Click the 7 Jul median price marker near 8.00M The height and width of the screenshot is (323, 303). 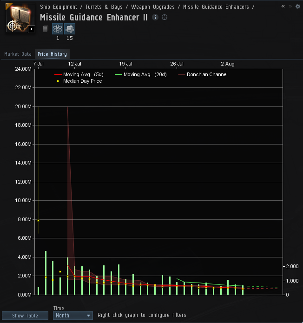38,220
